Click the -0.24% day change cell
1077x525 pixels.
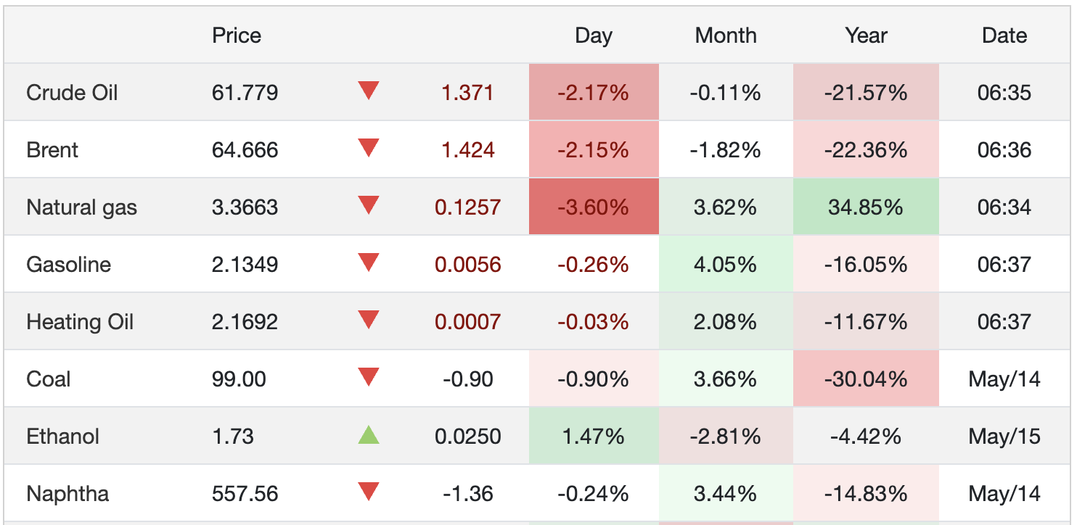(x=594, y=493)
